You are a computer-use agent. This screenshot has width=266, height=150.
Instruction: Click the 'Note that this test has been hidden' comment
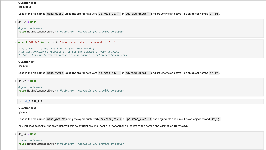(x=57, y=49)
